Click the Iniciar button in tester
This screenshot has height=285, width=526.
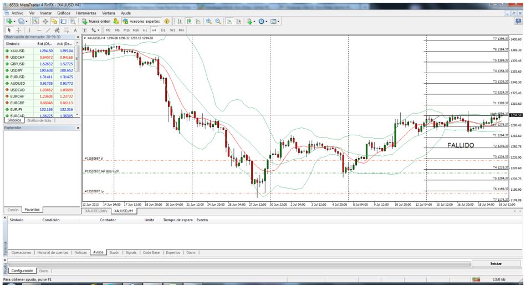(x=496, y=263)
